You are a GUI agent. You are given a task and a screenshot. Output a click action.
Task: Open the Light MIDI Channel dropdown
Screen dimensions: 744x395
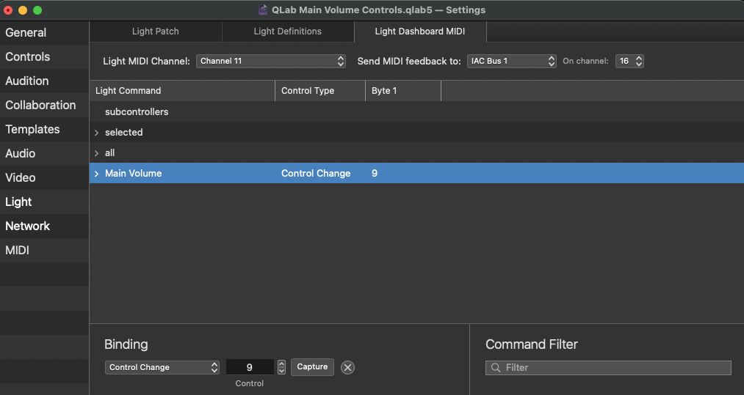tap(271, 61)
